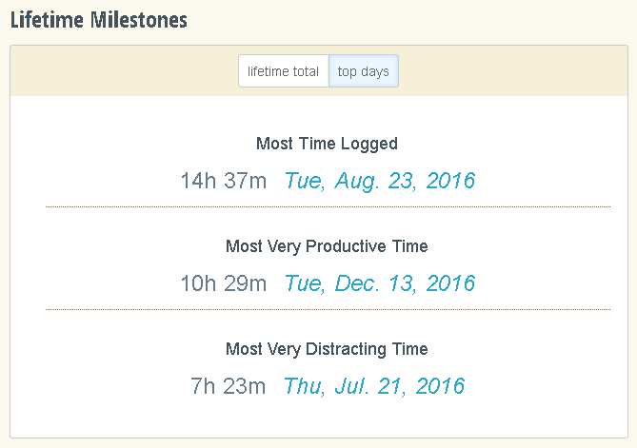Click the word Milestones in the title
This screenshot has height=448, width=637.
[138, 20]
